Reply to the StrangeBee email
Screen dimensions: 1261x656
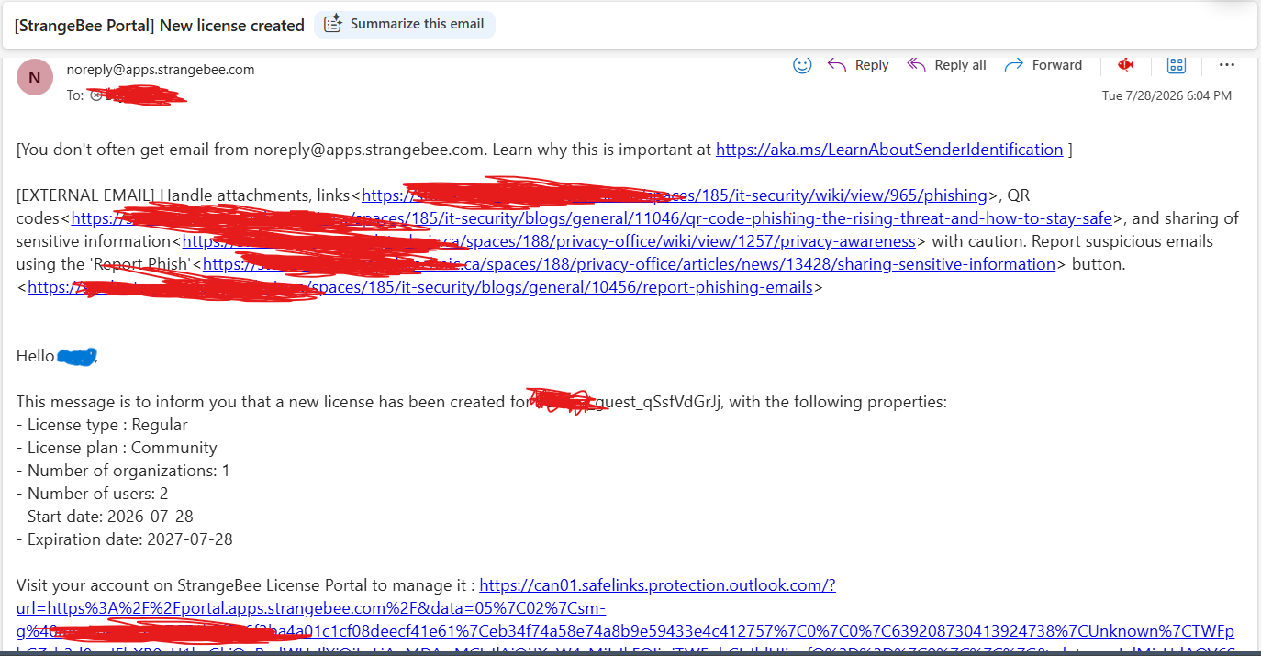[858, 65]
